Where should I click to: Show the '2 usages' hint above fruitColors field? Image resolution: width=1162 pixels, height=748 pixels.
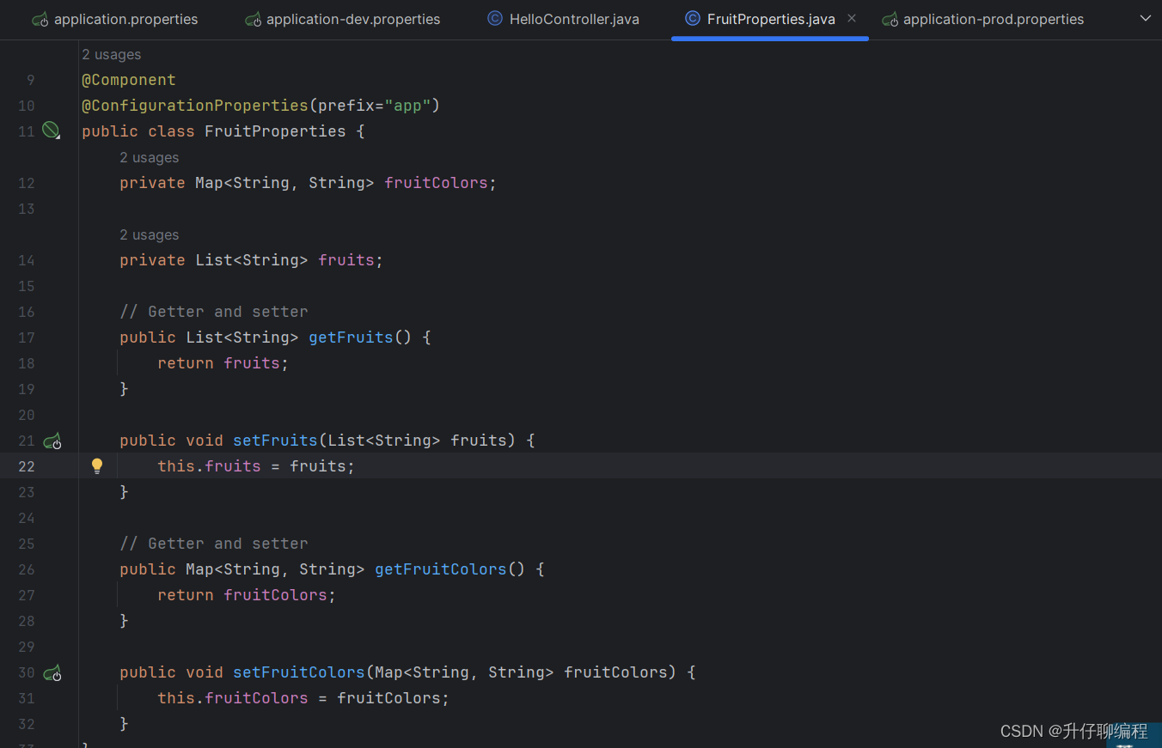pyautogui.click(x=150, y=157)
